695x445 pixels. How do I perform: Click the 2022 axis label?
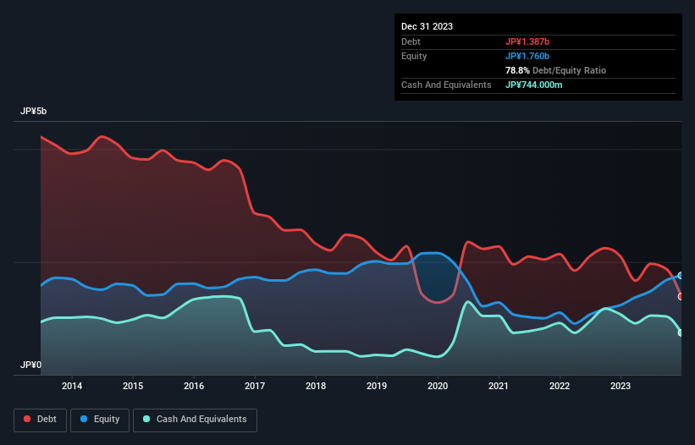pyautogui.click(x=560, y=386)
